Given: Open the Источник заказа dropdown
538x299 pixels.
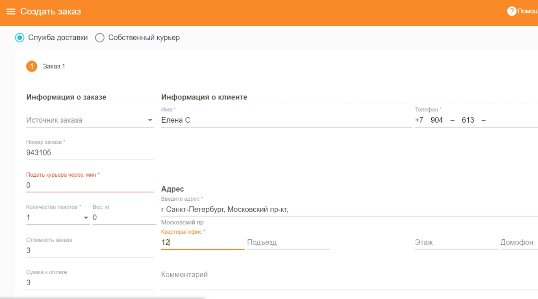Looking at the screenshot, I should point(90,120).
